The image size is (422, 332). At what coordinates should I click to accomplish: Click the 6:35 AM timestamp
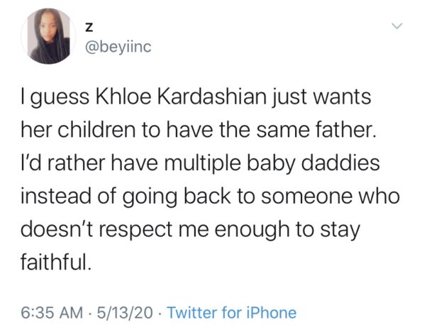pos(52,313)
